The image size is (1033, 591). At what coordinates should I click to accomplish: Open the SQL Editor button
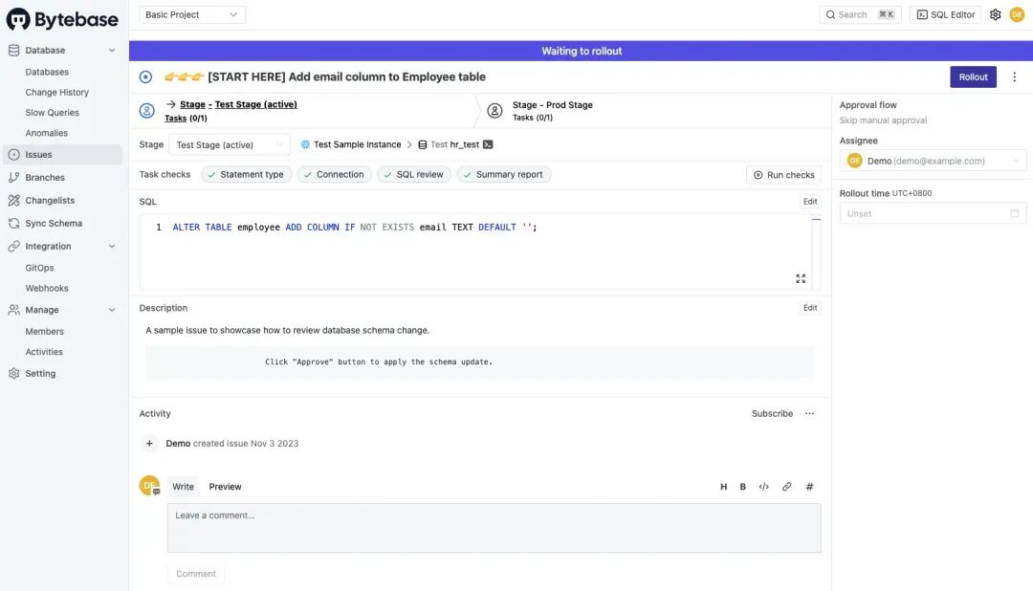coord(945,14)
